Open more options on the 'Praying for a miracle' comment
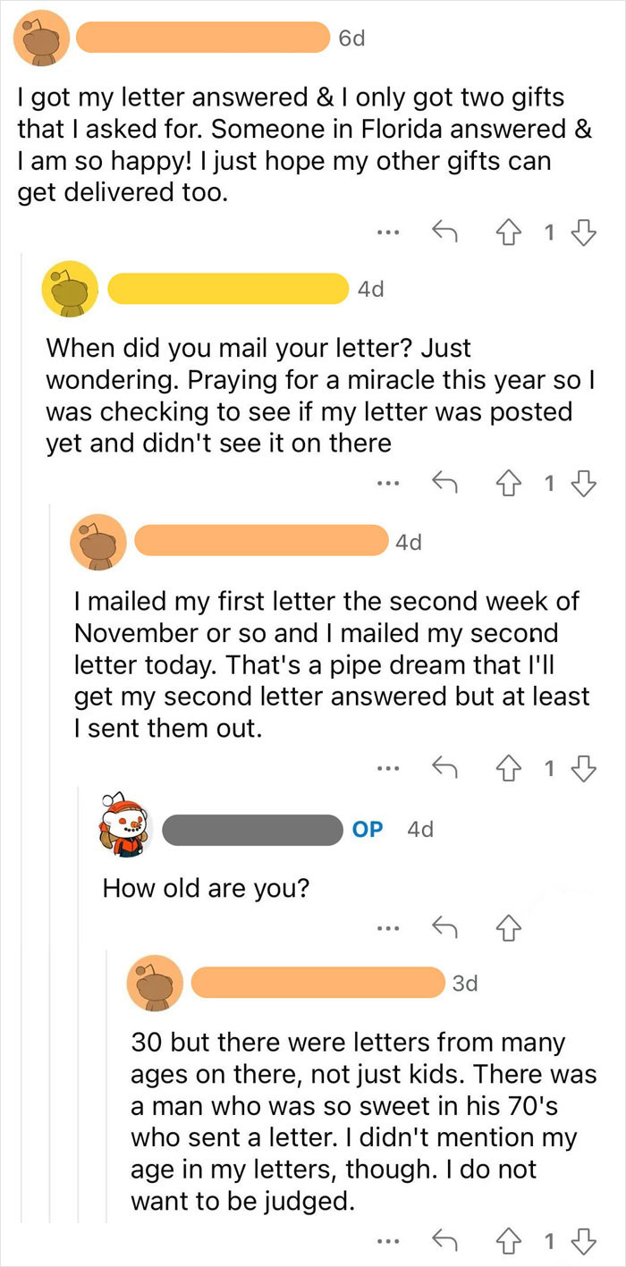 click(386, 485)
